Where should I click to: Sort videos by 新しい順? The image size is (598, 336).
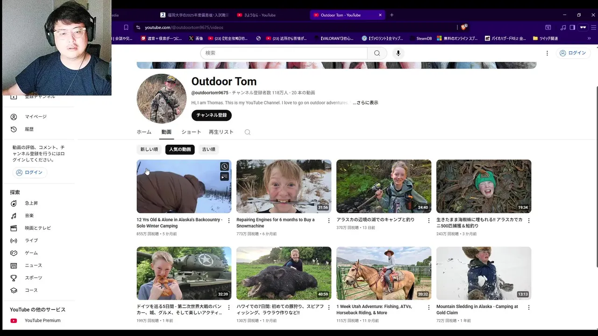tap(149, 149)
